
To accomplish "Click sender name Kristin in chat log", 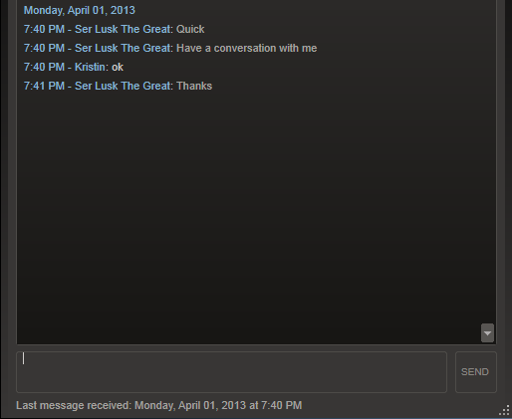I will pyautogui.click(x=90, y=67).
